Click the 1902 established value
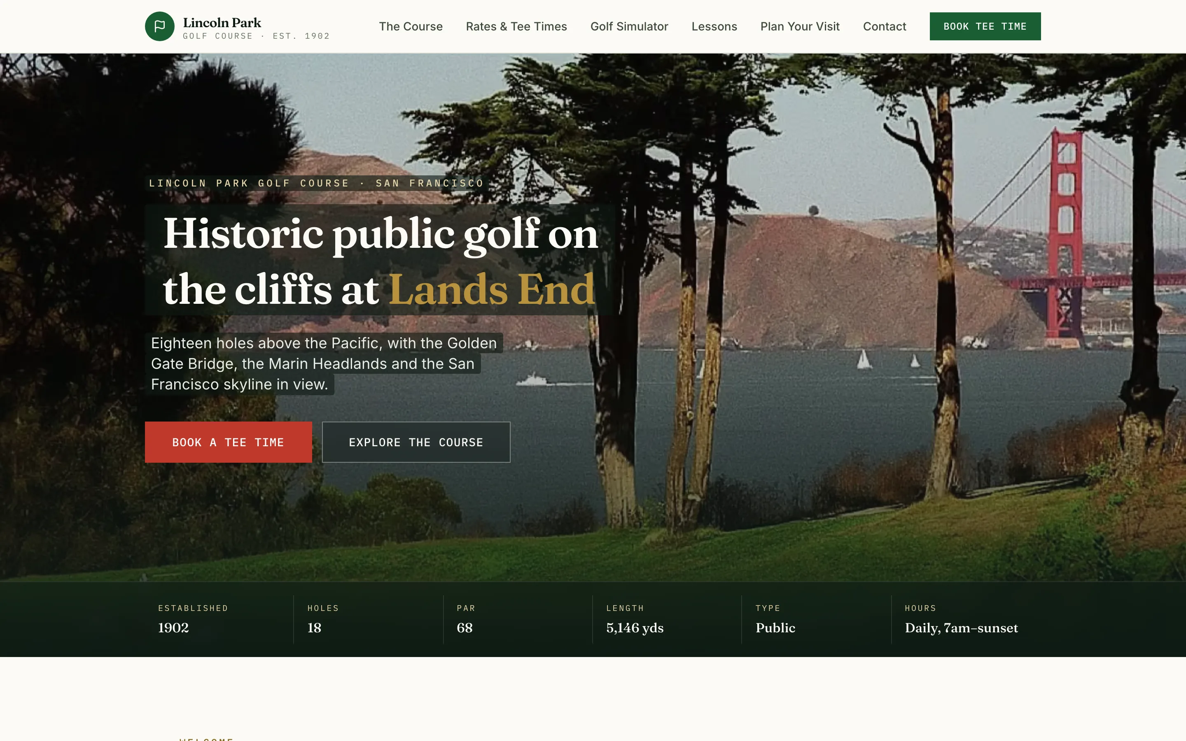The width and height of the screenshot is (1186, 741). pos(173,628)
